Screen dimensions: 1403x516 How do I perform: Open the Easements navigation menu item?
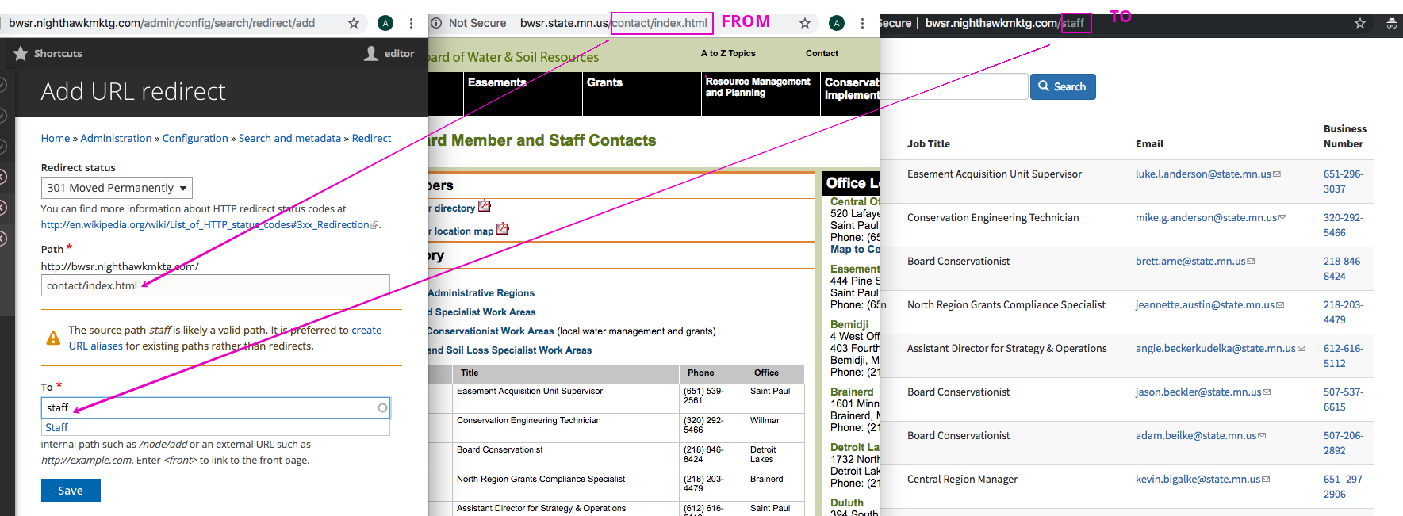496,82
